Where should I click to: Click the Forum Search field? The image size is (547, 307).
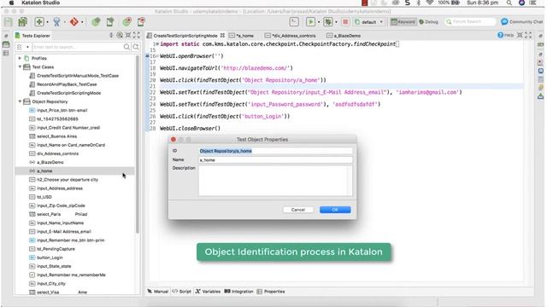(x=470, y=22)
